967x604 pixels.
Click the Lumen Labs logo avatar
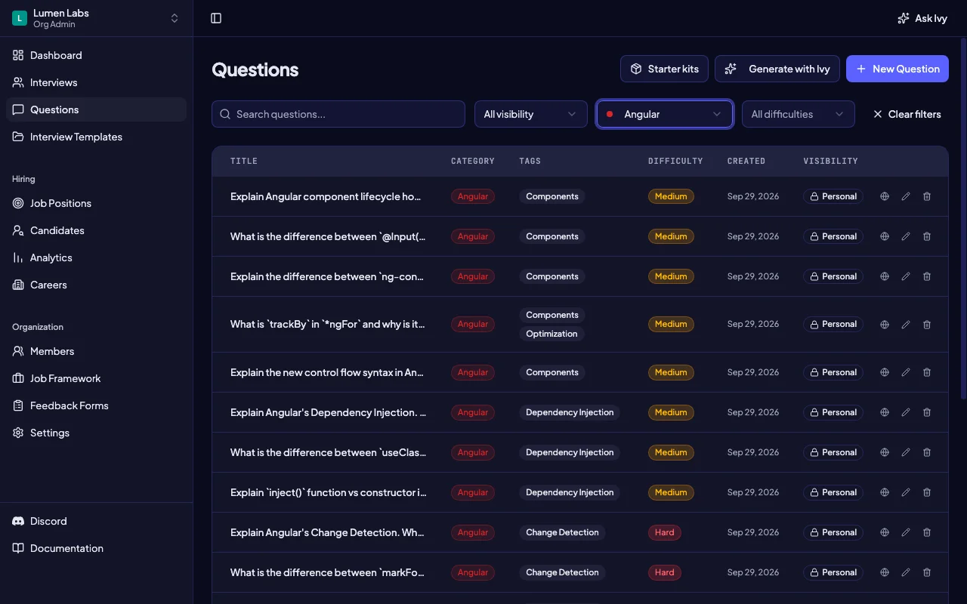20,18
